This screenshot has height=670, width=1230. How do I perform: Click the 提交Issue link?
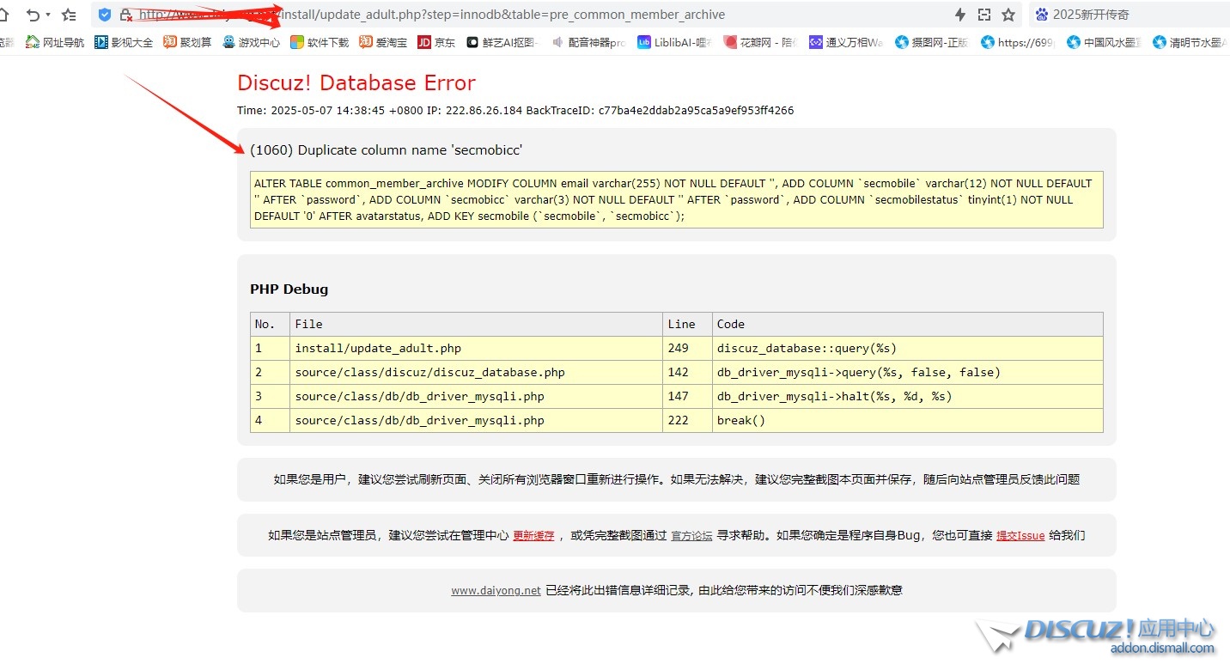1020,535
